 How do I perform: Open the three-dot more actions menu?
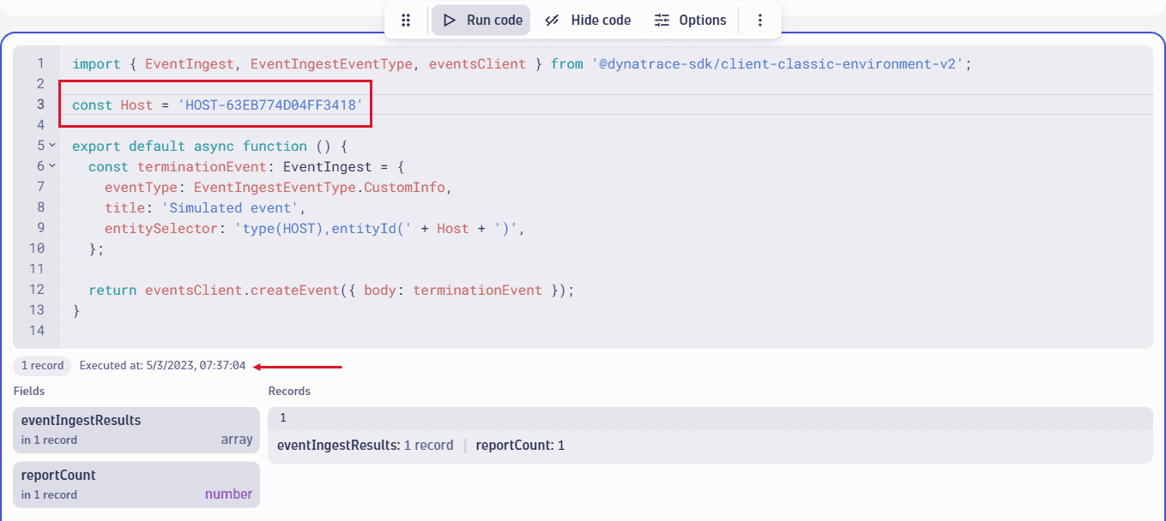(x=759, y=21)
